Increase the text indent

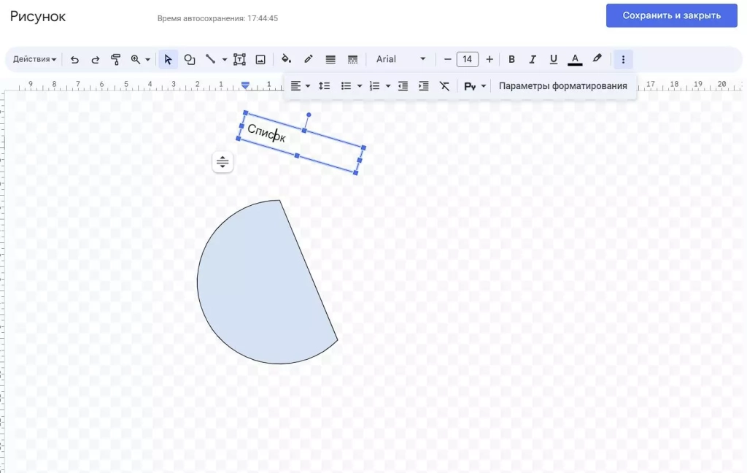point(423,86)
